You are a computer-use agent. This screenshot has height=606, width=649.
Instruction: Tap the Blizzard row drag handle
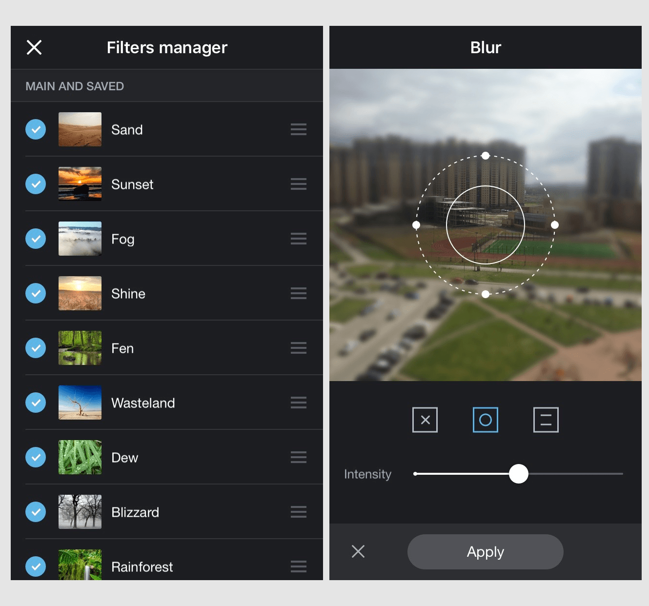point(298,512)
